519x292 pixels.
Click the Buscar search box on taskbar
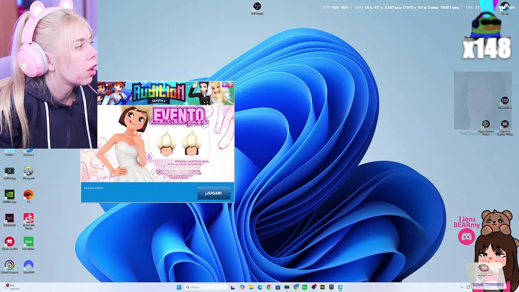(x=205, y=287)
